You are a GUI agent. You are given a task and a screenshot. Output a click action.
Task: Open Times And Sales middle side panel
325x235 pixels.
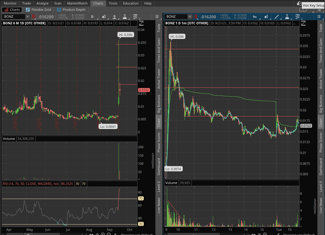click(x=159, y=50)
